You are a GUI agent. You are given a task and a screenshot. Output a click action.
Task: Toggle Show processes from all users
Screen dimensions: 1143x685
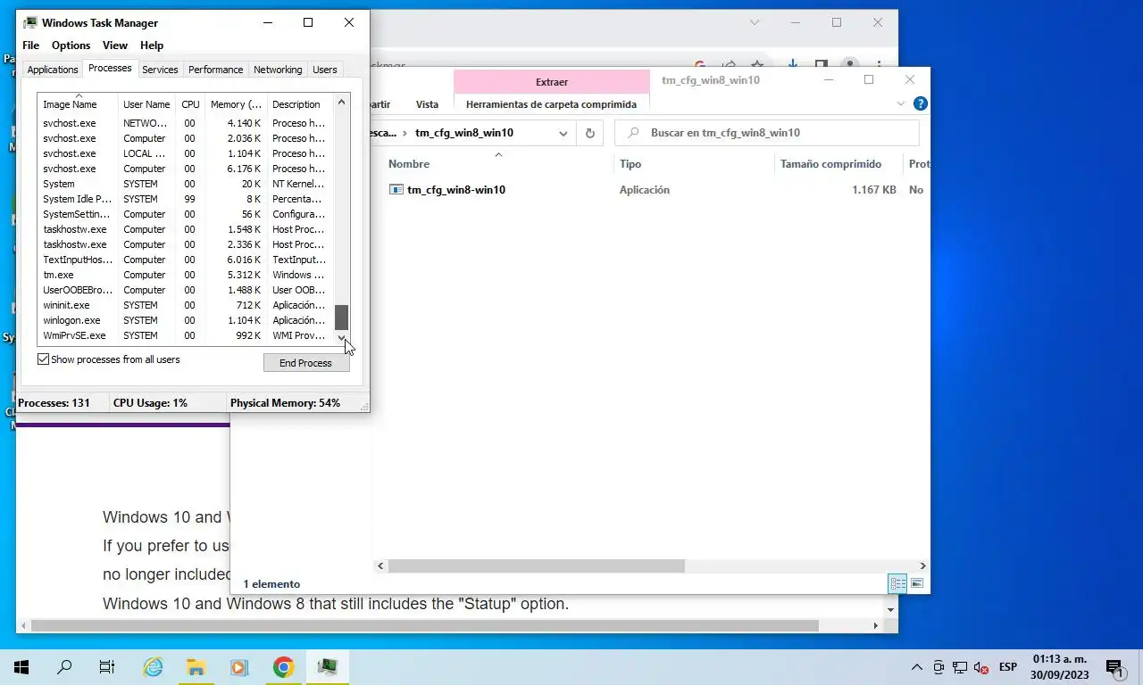pos(43,359)
